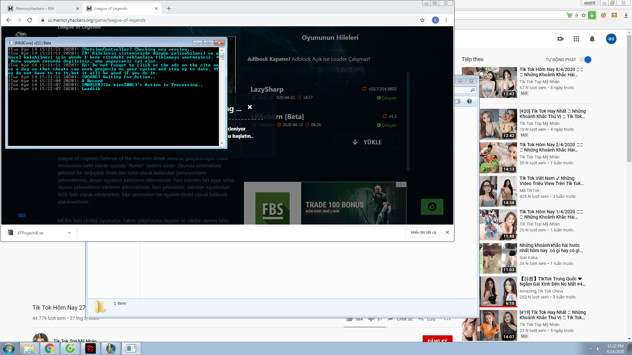Image resolution: width=632 pixels, height=355 pixels.
Task: Open League of Legends taskbar icon
Action: point(111,348)
